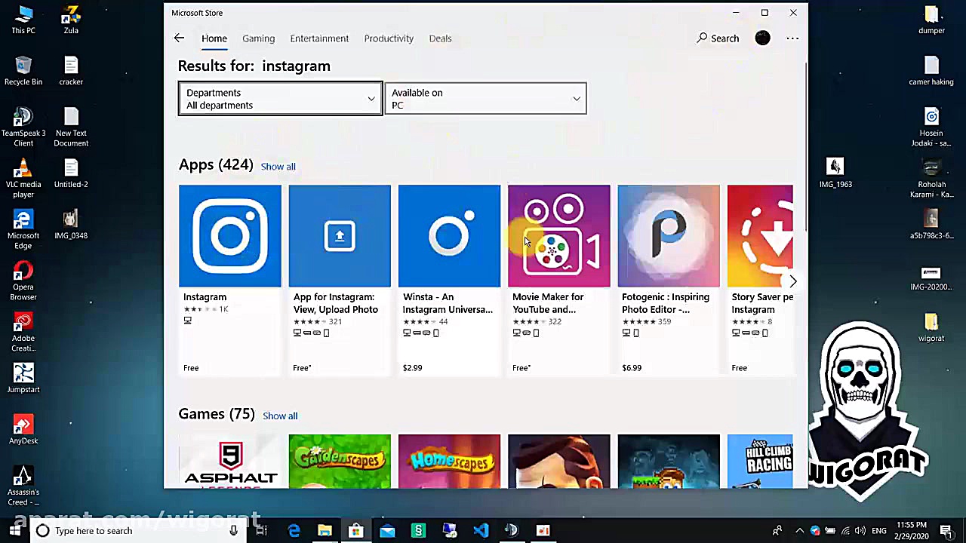Image resolution: width=966 pixels, height=543 pixels.
Task: Open Winsta Instagram Universal app icon
Action: (x=449, y=236)
